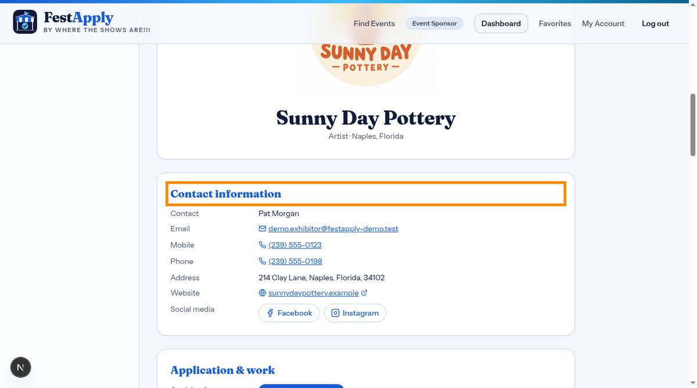The image size is (697, 388).
Task: Click the Mobile field label
Action: coord(182,245)
